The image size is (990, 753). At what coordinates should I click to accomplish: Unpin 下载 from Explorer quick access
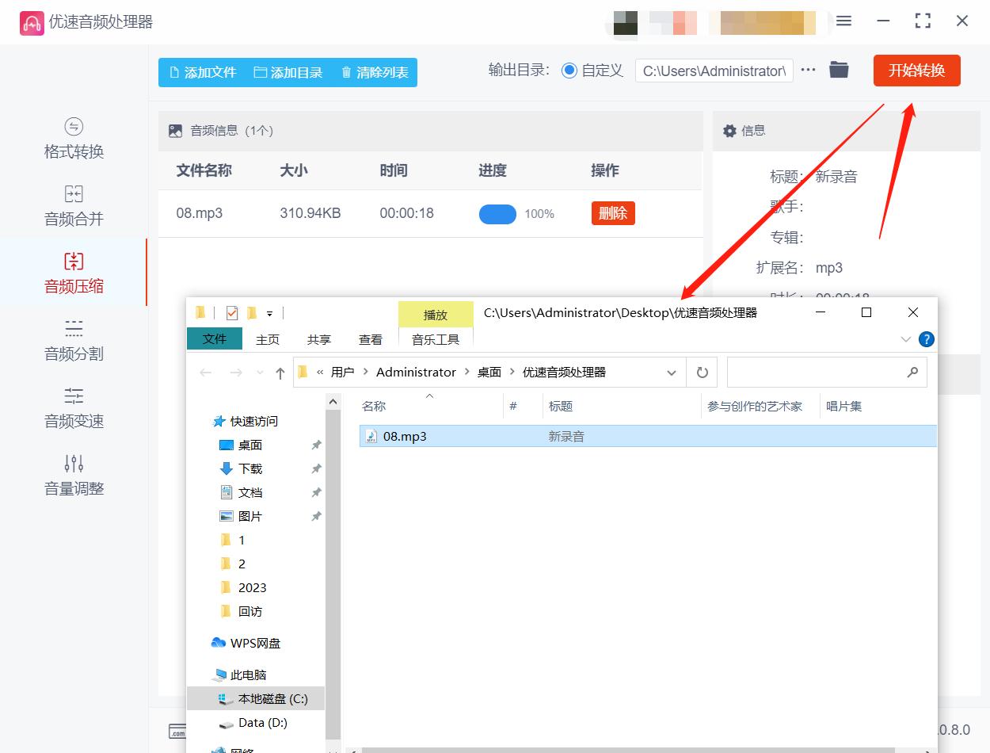pos(316,468)
